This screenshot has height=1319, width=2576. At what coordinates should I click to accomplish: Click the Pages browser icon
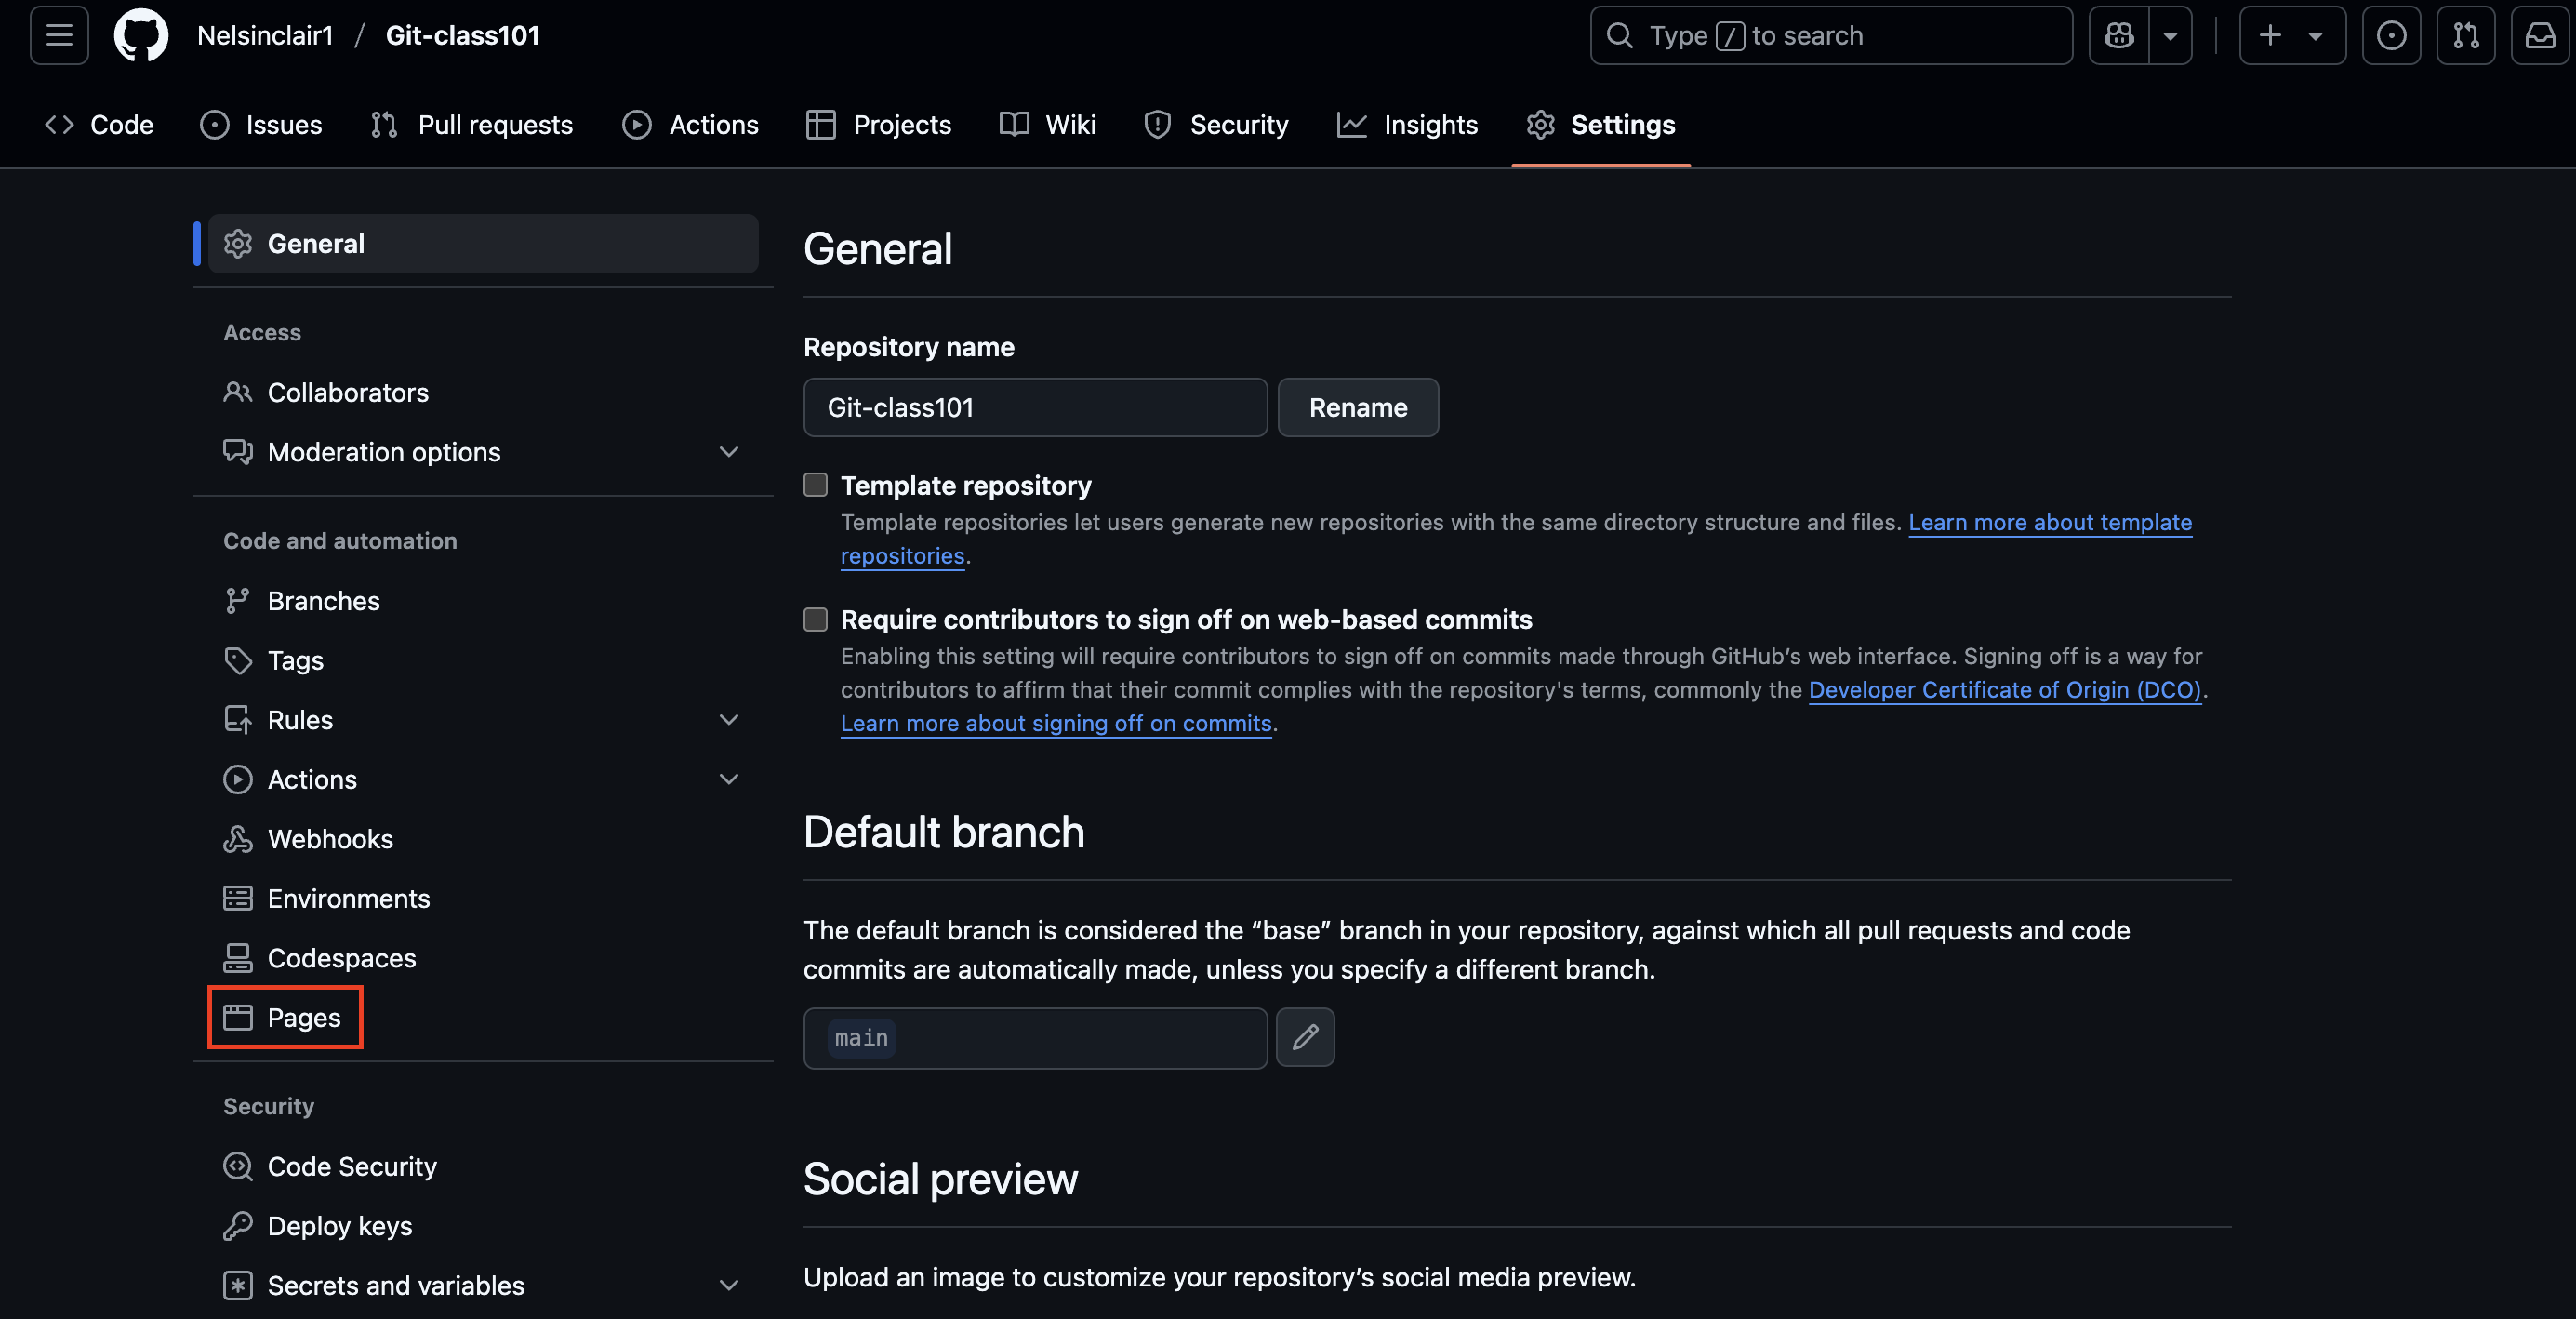click(238, 1017)
